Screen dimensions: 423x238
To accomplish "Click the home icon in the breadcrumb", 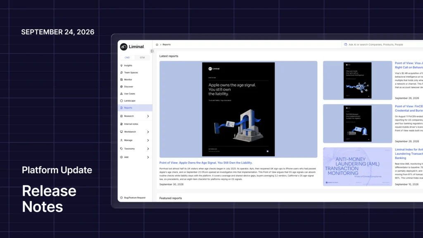I will coord(157,45).
